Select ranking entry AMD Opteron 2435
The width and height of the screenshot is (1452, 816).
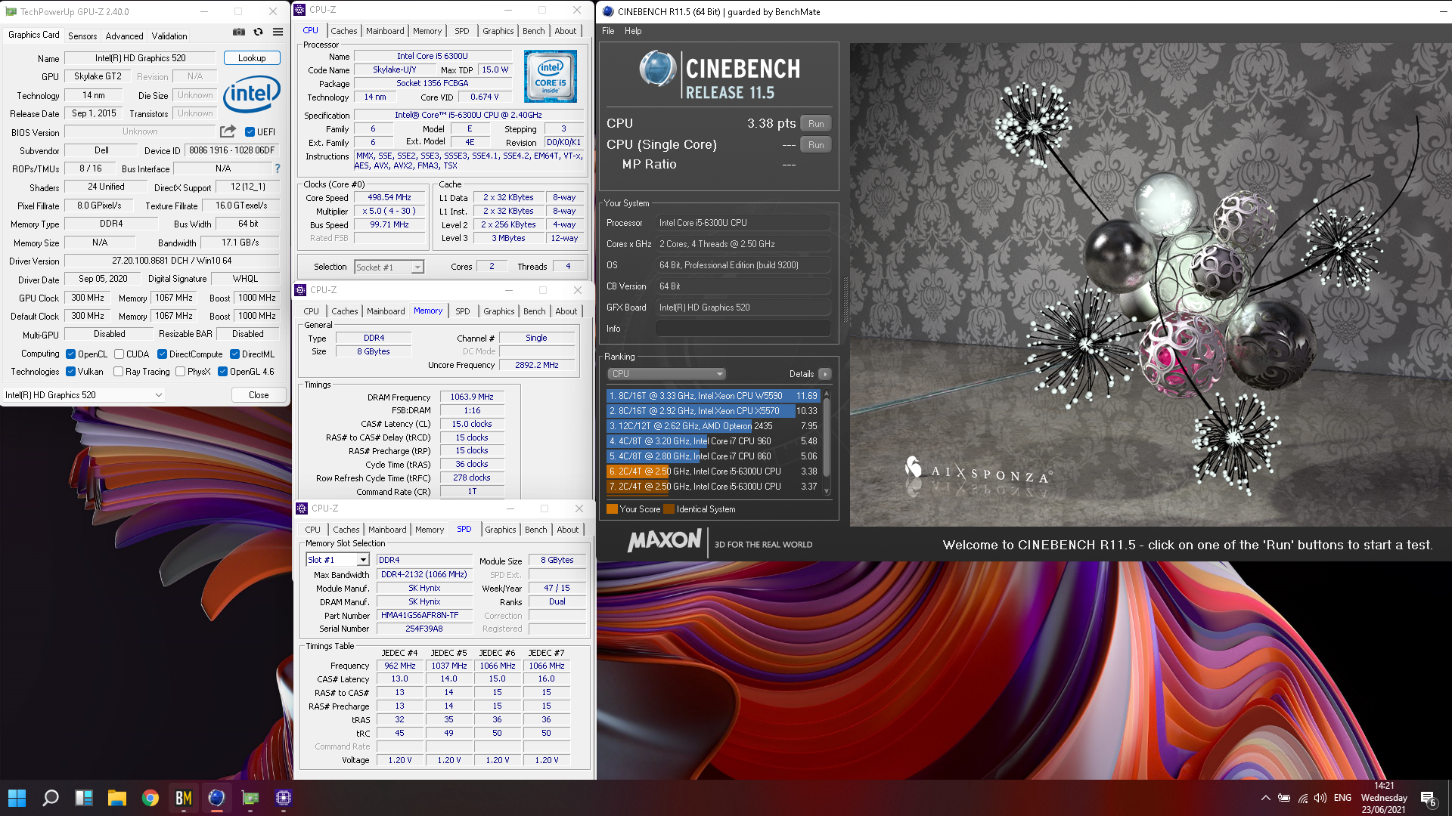(713, 426)
